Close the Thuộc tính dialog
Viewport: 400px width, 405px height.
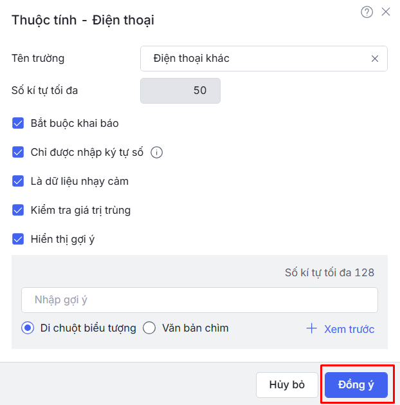[386, 12]
